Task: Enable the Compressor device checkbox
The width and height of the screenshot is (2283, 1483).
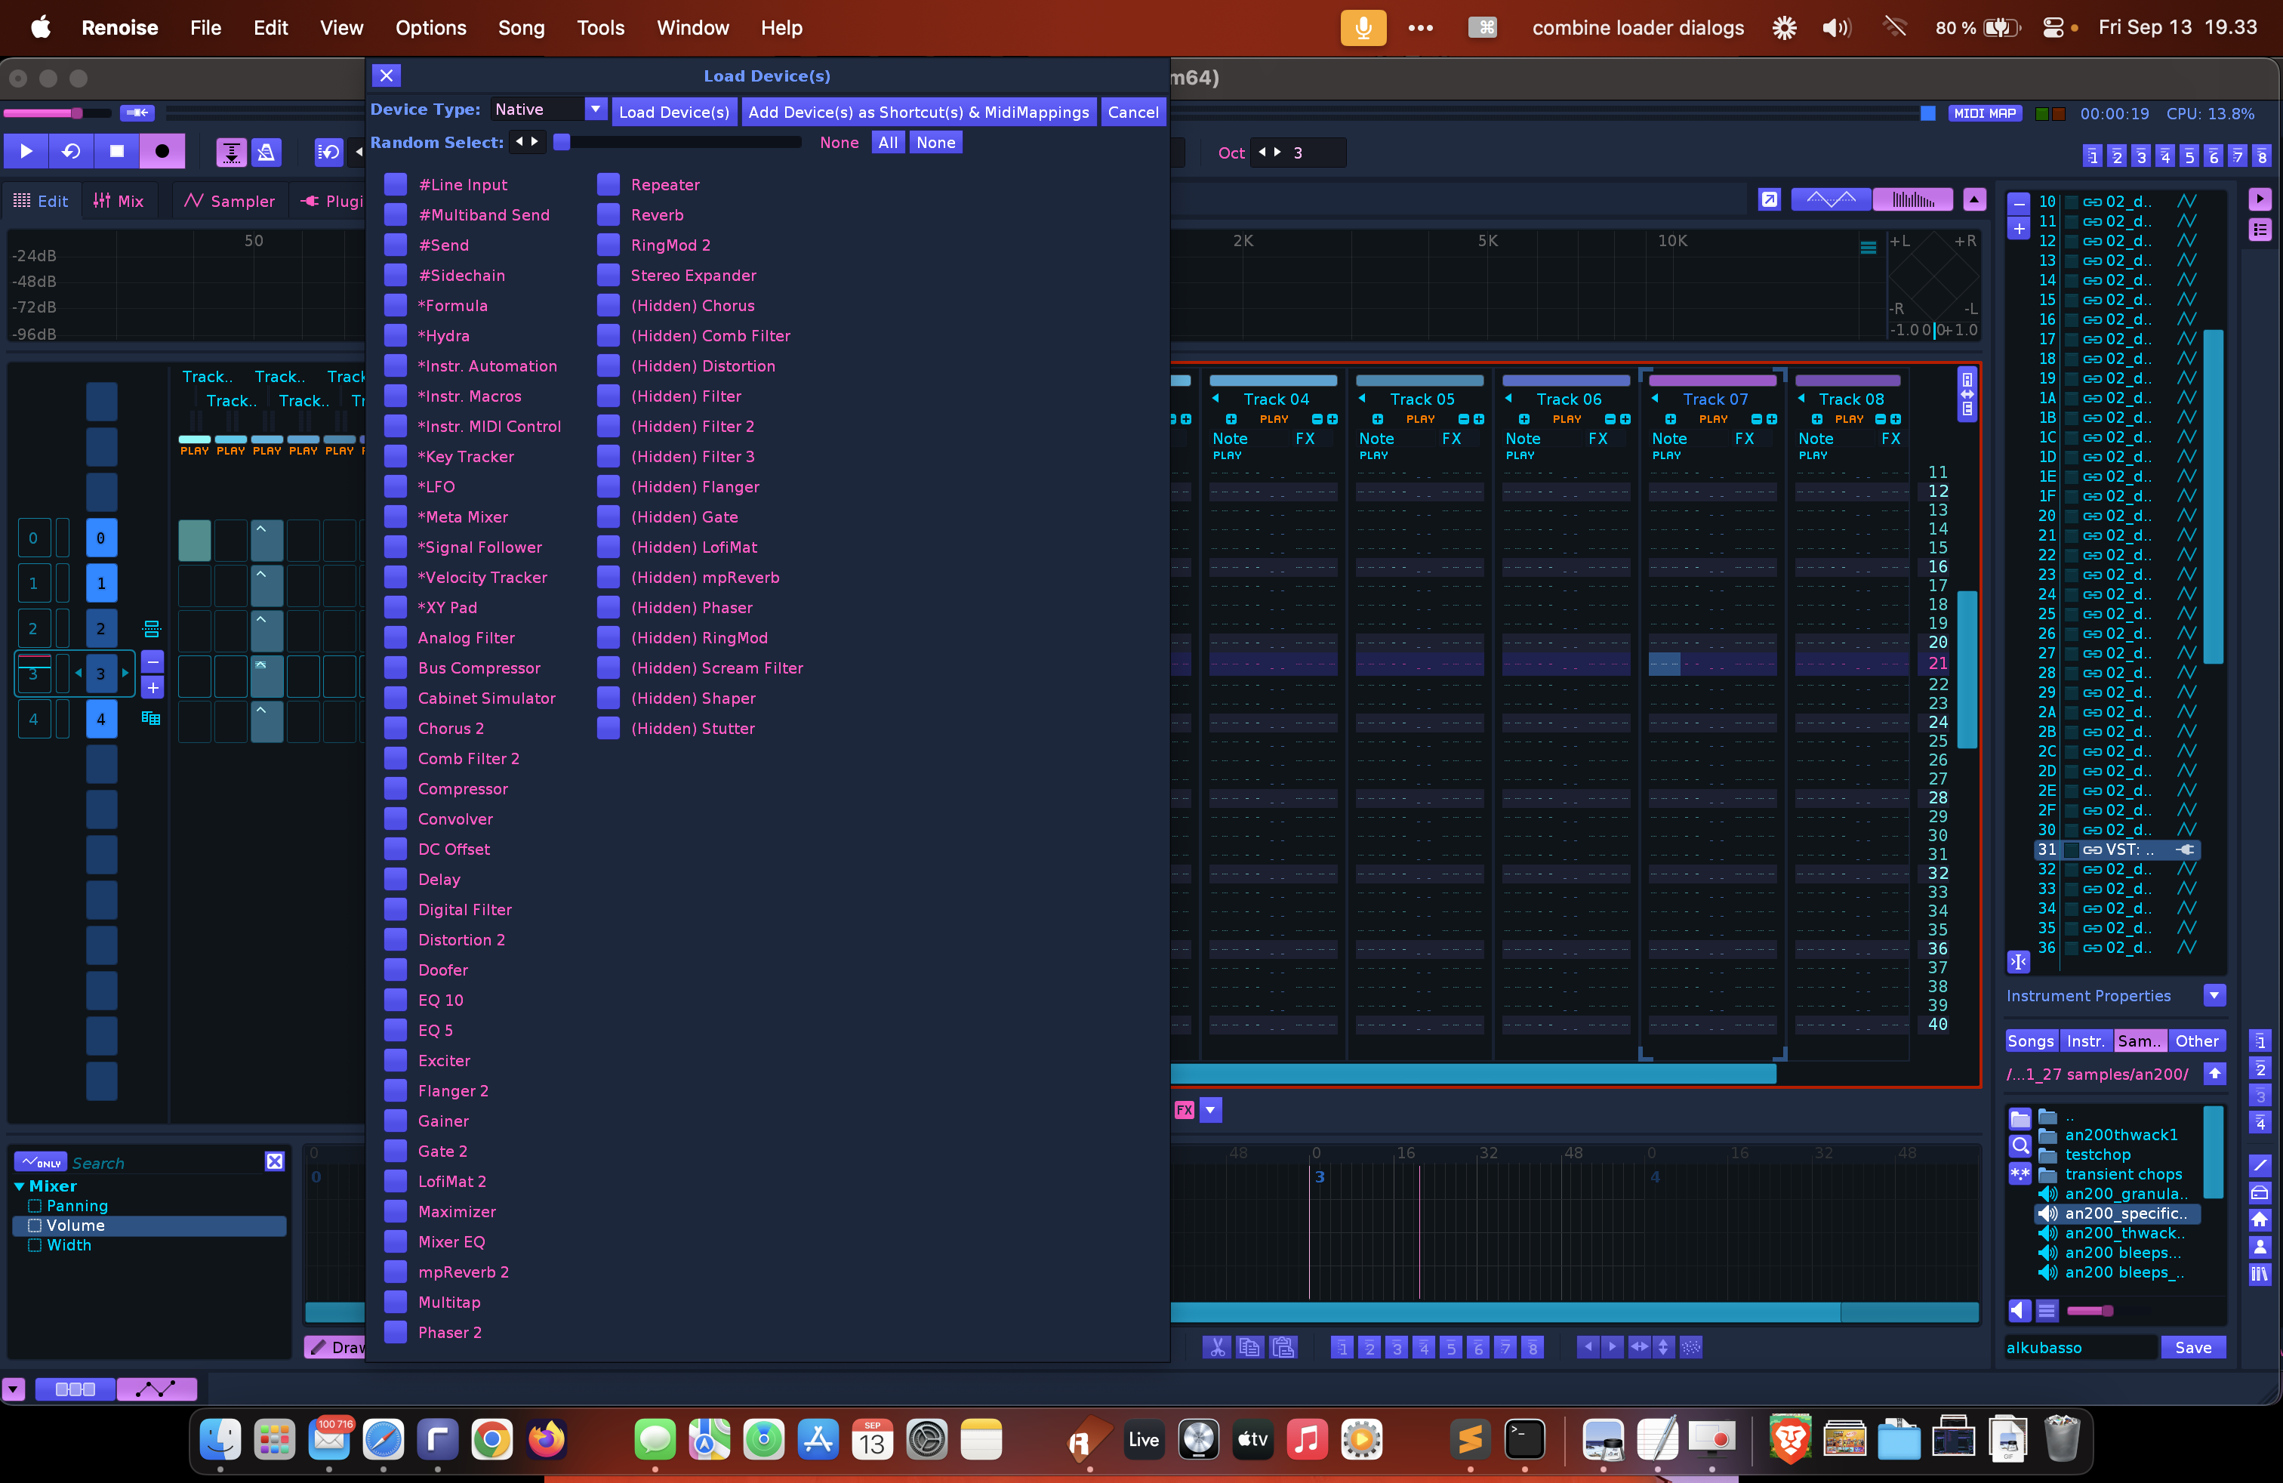Action: pos(395,788)
